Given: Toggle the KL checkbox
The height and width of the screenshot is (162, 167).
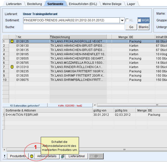Looking at the screenshot, I should 127,20.
